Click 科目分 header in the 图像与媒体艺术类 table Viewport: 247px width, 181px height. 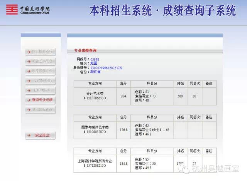pyautogui.click(x=152, y=117)
